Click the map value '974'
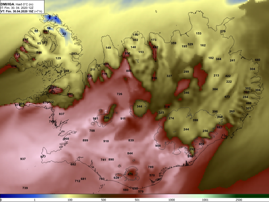Image resolution: width=269 pixels, height=202 pixels. tap(17, 105)
